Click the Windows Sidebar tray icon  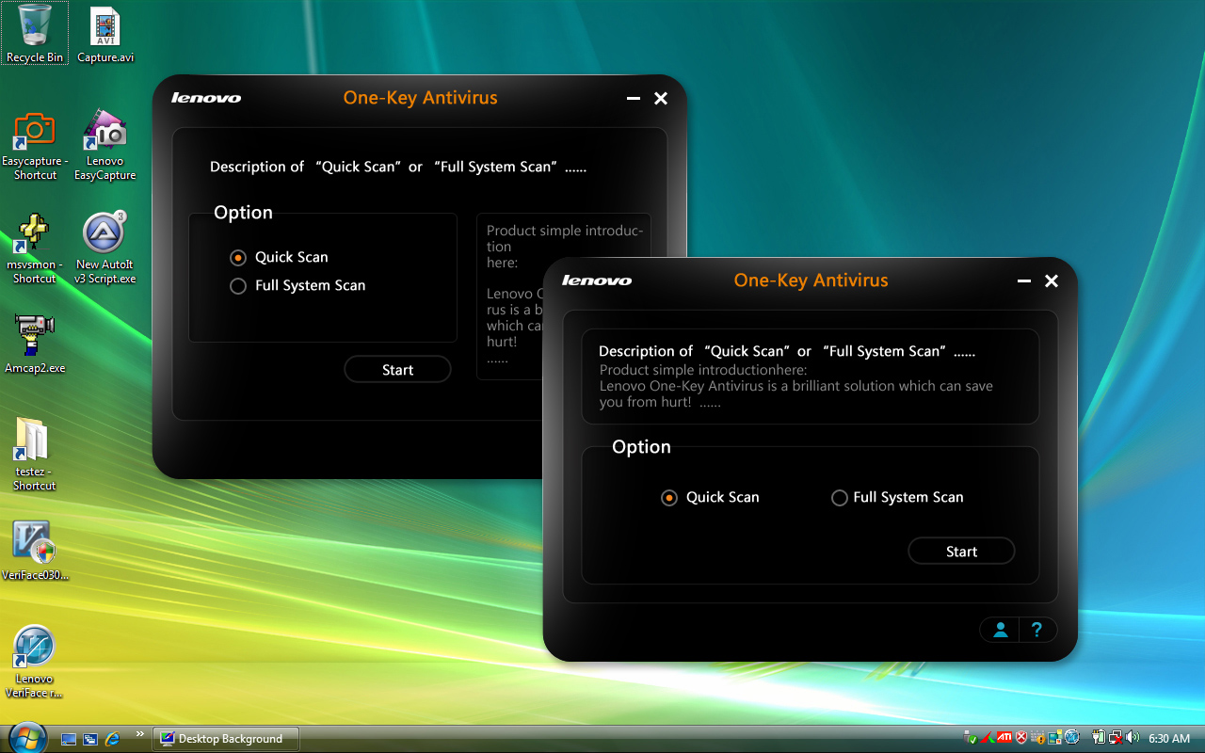click(x=1055, y=738)
